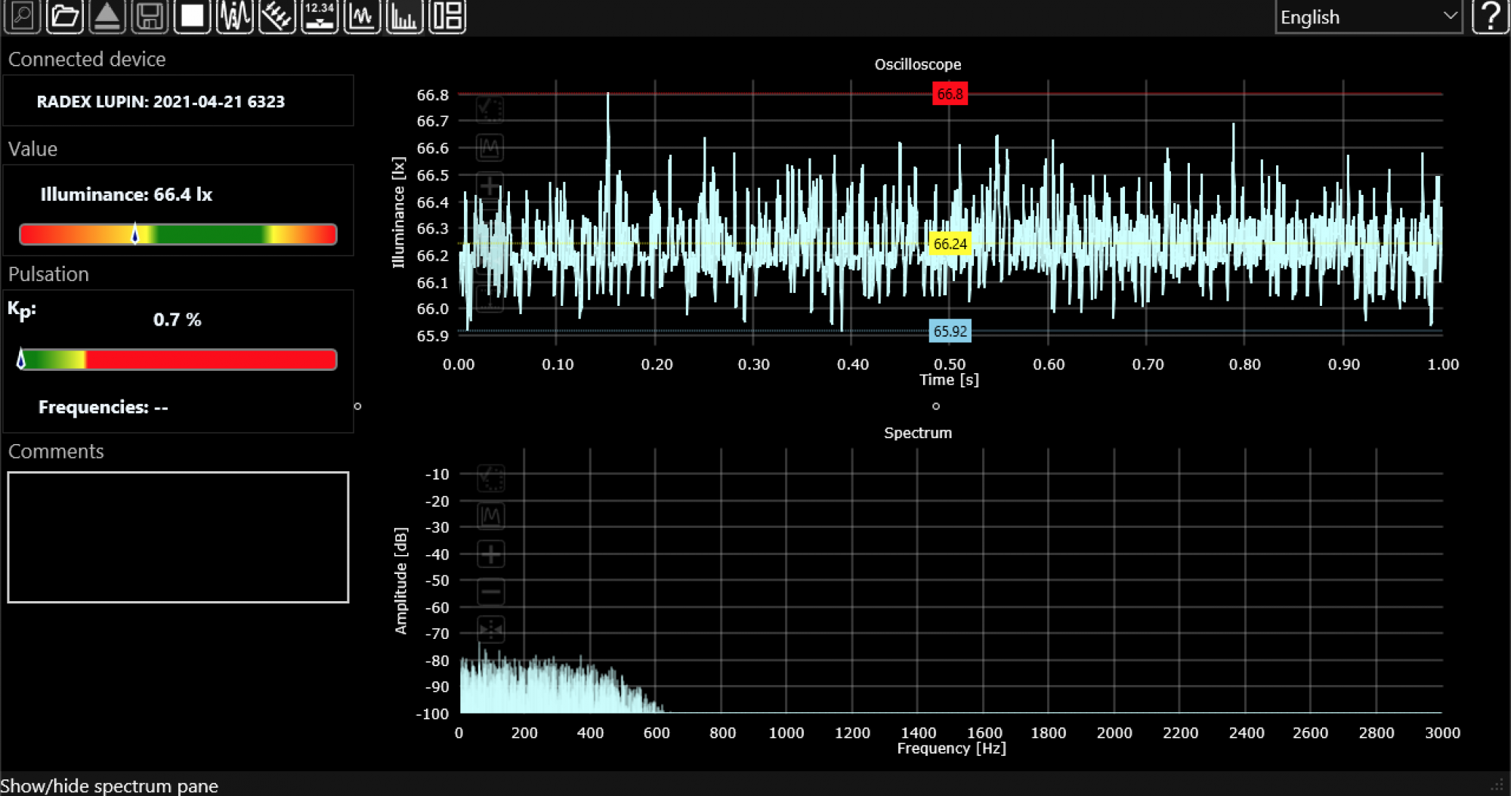Click the pulsation waveform toolbar icon
The width and height of the screenshot is (1511, 796).
coord(235,16)
